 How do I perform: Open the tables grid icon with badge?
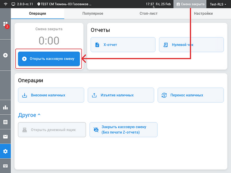(x=5, y=24)
